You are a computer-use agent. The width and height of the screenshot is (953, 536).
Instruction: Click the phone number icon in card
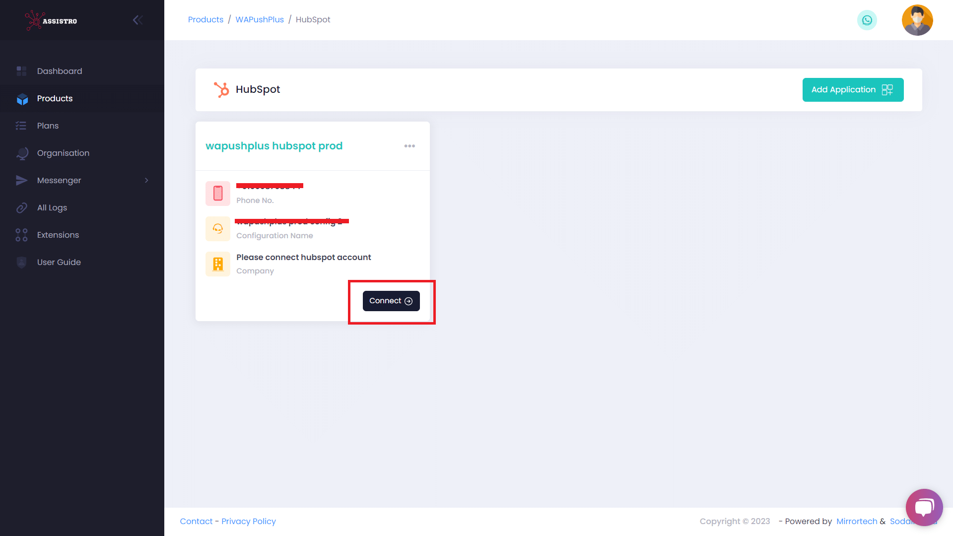pyautogui.click(x=218, y=194)
